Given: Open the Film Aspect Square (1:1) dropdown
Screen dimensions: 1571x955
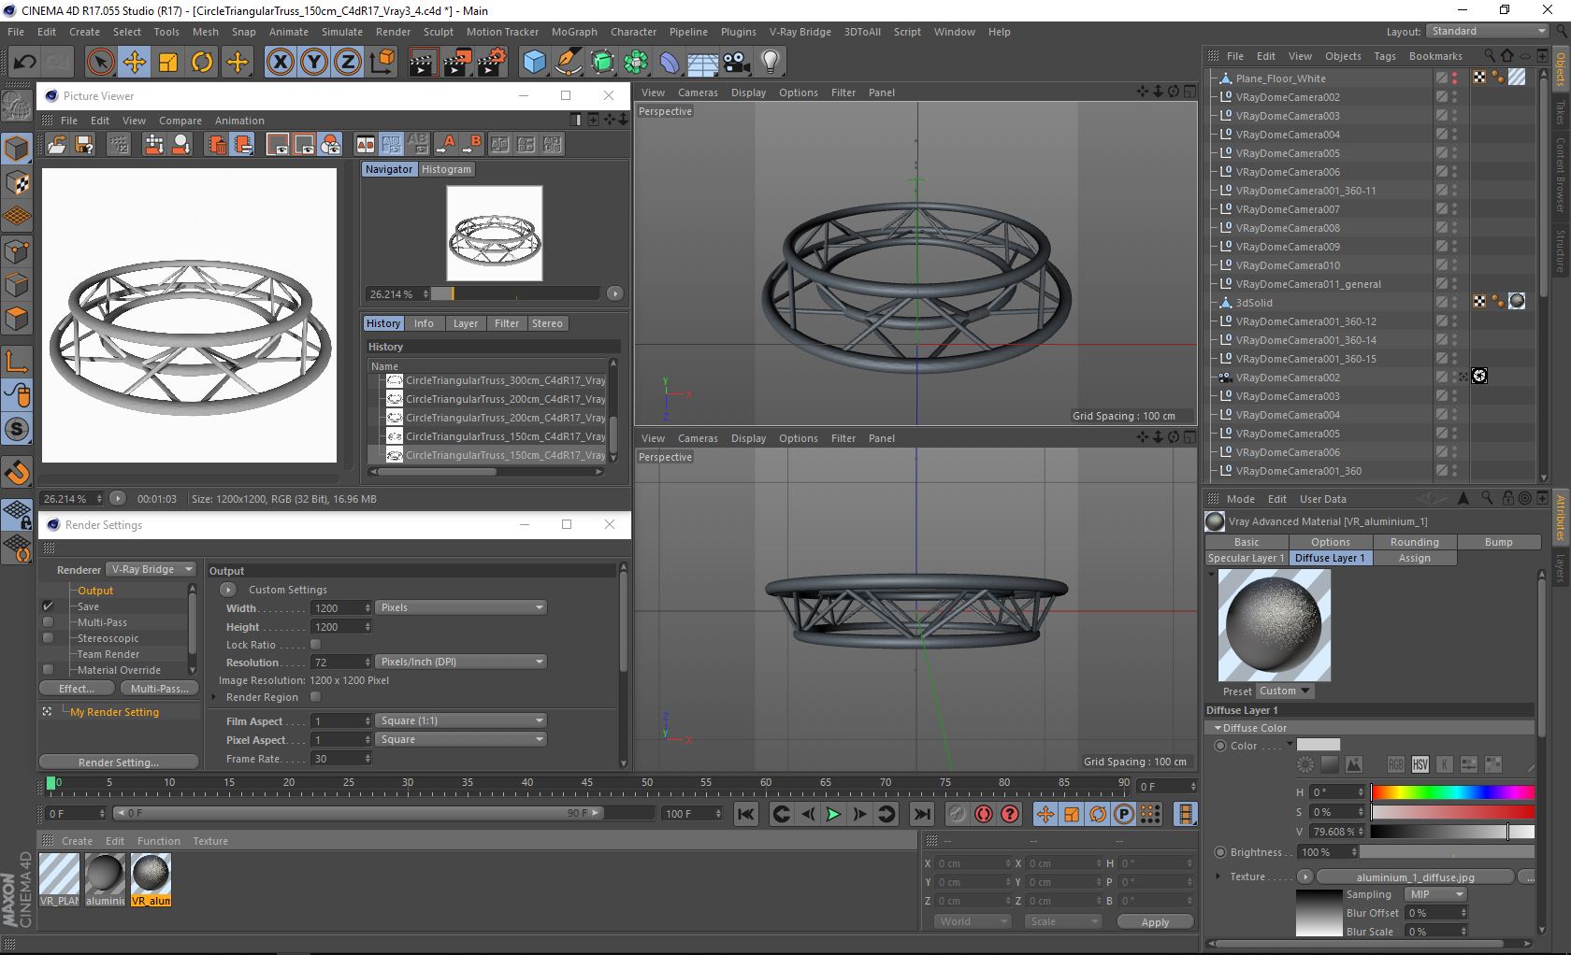Looking at the screenshot, I should (x=460, y=720).
